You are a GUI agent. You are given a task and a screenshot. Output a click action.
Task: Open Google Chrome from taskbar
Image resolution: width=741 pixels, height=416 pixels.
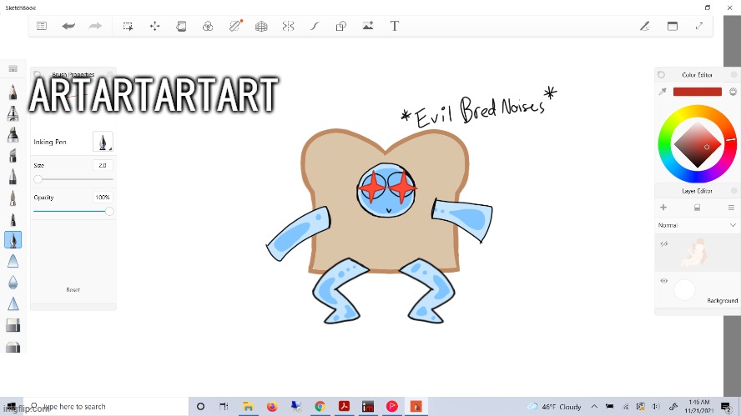click(x=320, y=407)
